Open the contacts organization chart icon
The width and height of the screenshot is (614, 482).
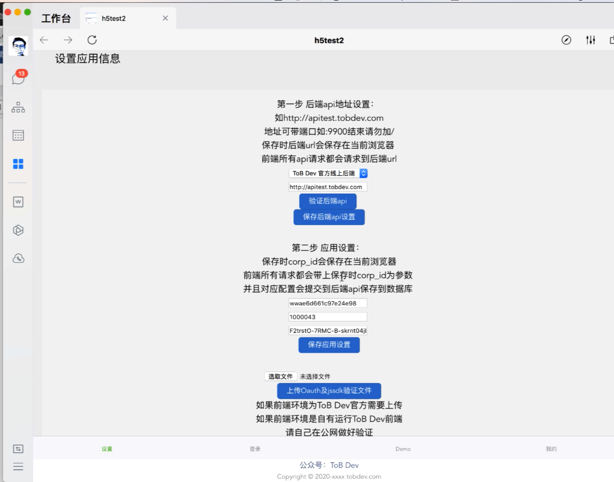click(x=18, y=107)
